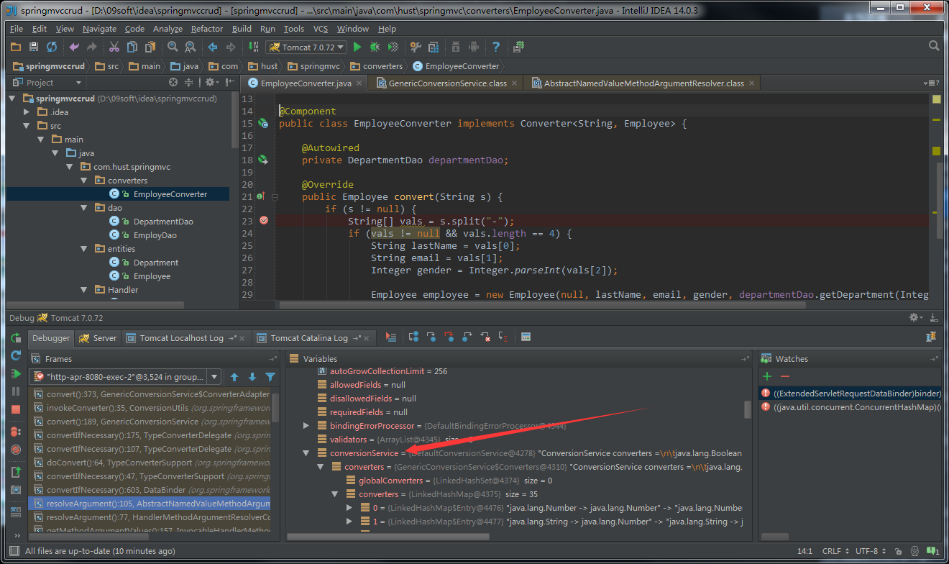
Task: Open Settings via the wrench icon
Action: 416,47
